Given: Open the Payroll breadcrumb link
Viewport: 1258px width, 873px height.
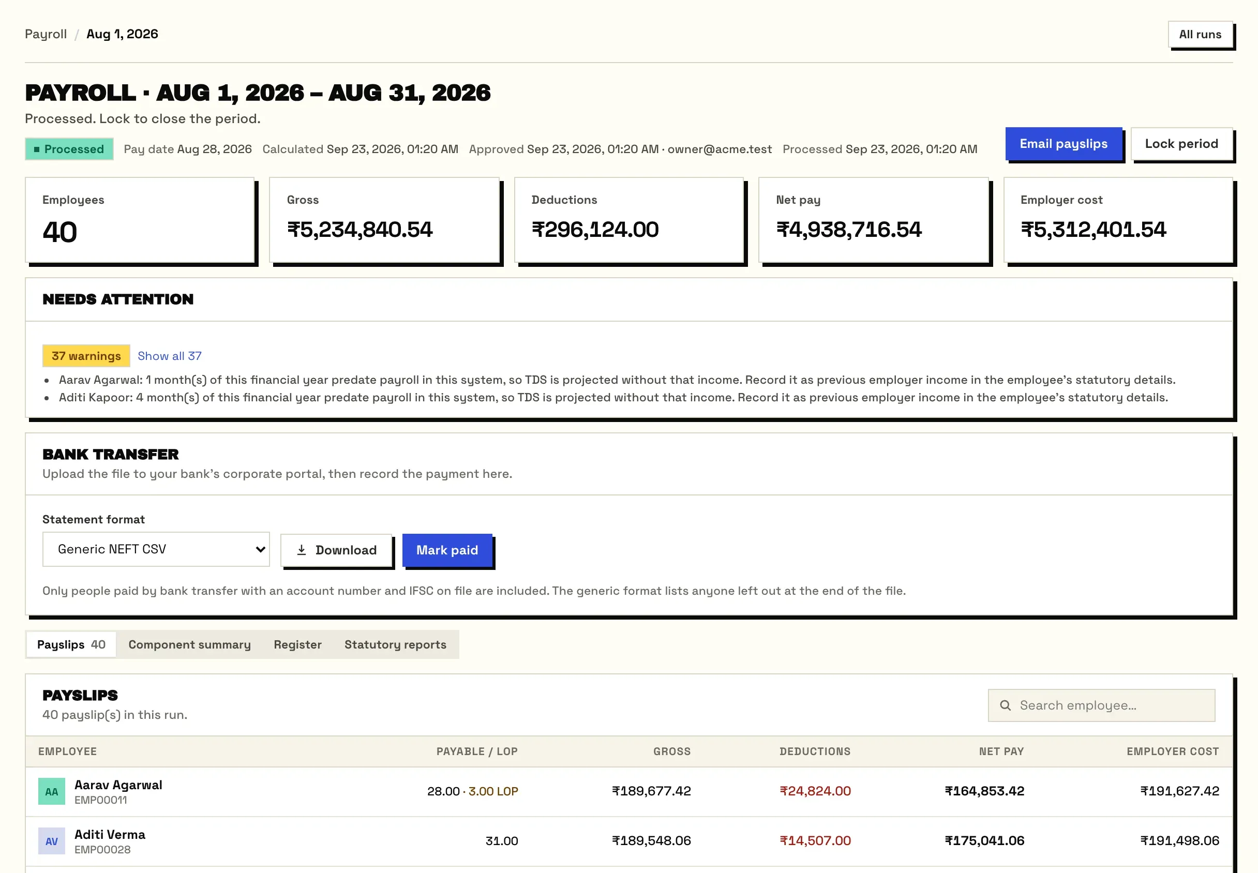Looking at the screenshot, I should pyautogui.click(x=46, y=34).
